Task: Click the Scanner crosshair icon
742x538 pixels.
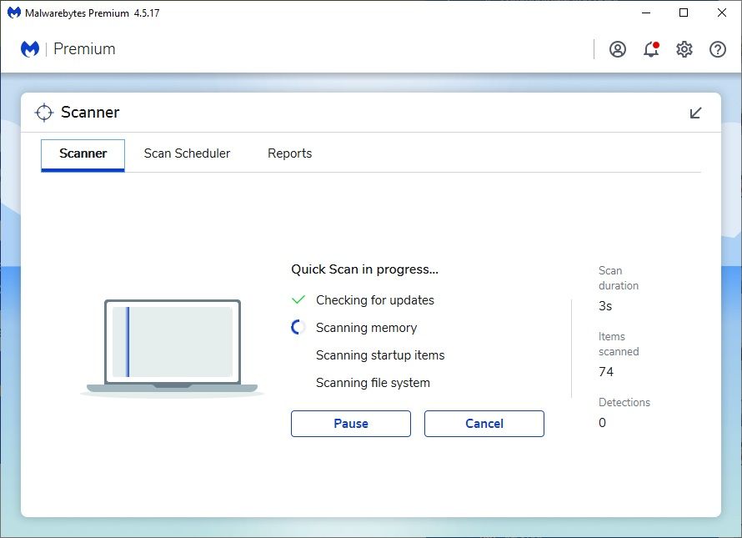Action: click(44, 113)
